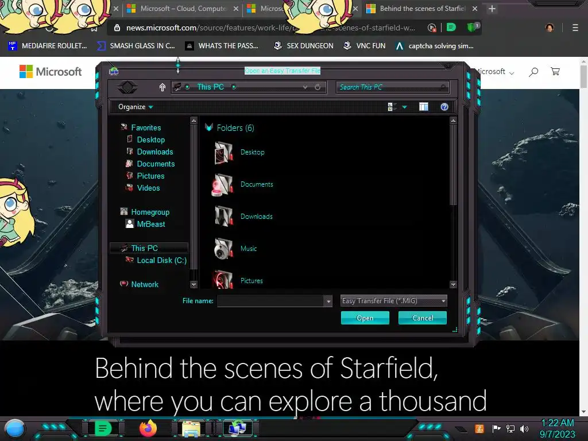This screenshot has width=588, height=441.
Task: Switch to Behind the scenes of Starfield tab
Action: (423, 8)
